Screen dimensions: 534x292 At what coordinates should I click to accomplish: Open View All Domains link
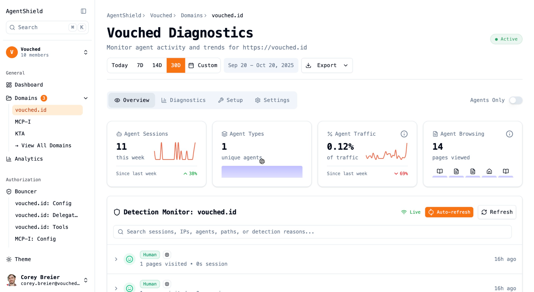click(x=43, y=145)
